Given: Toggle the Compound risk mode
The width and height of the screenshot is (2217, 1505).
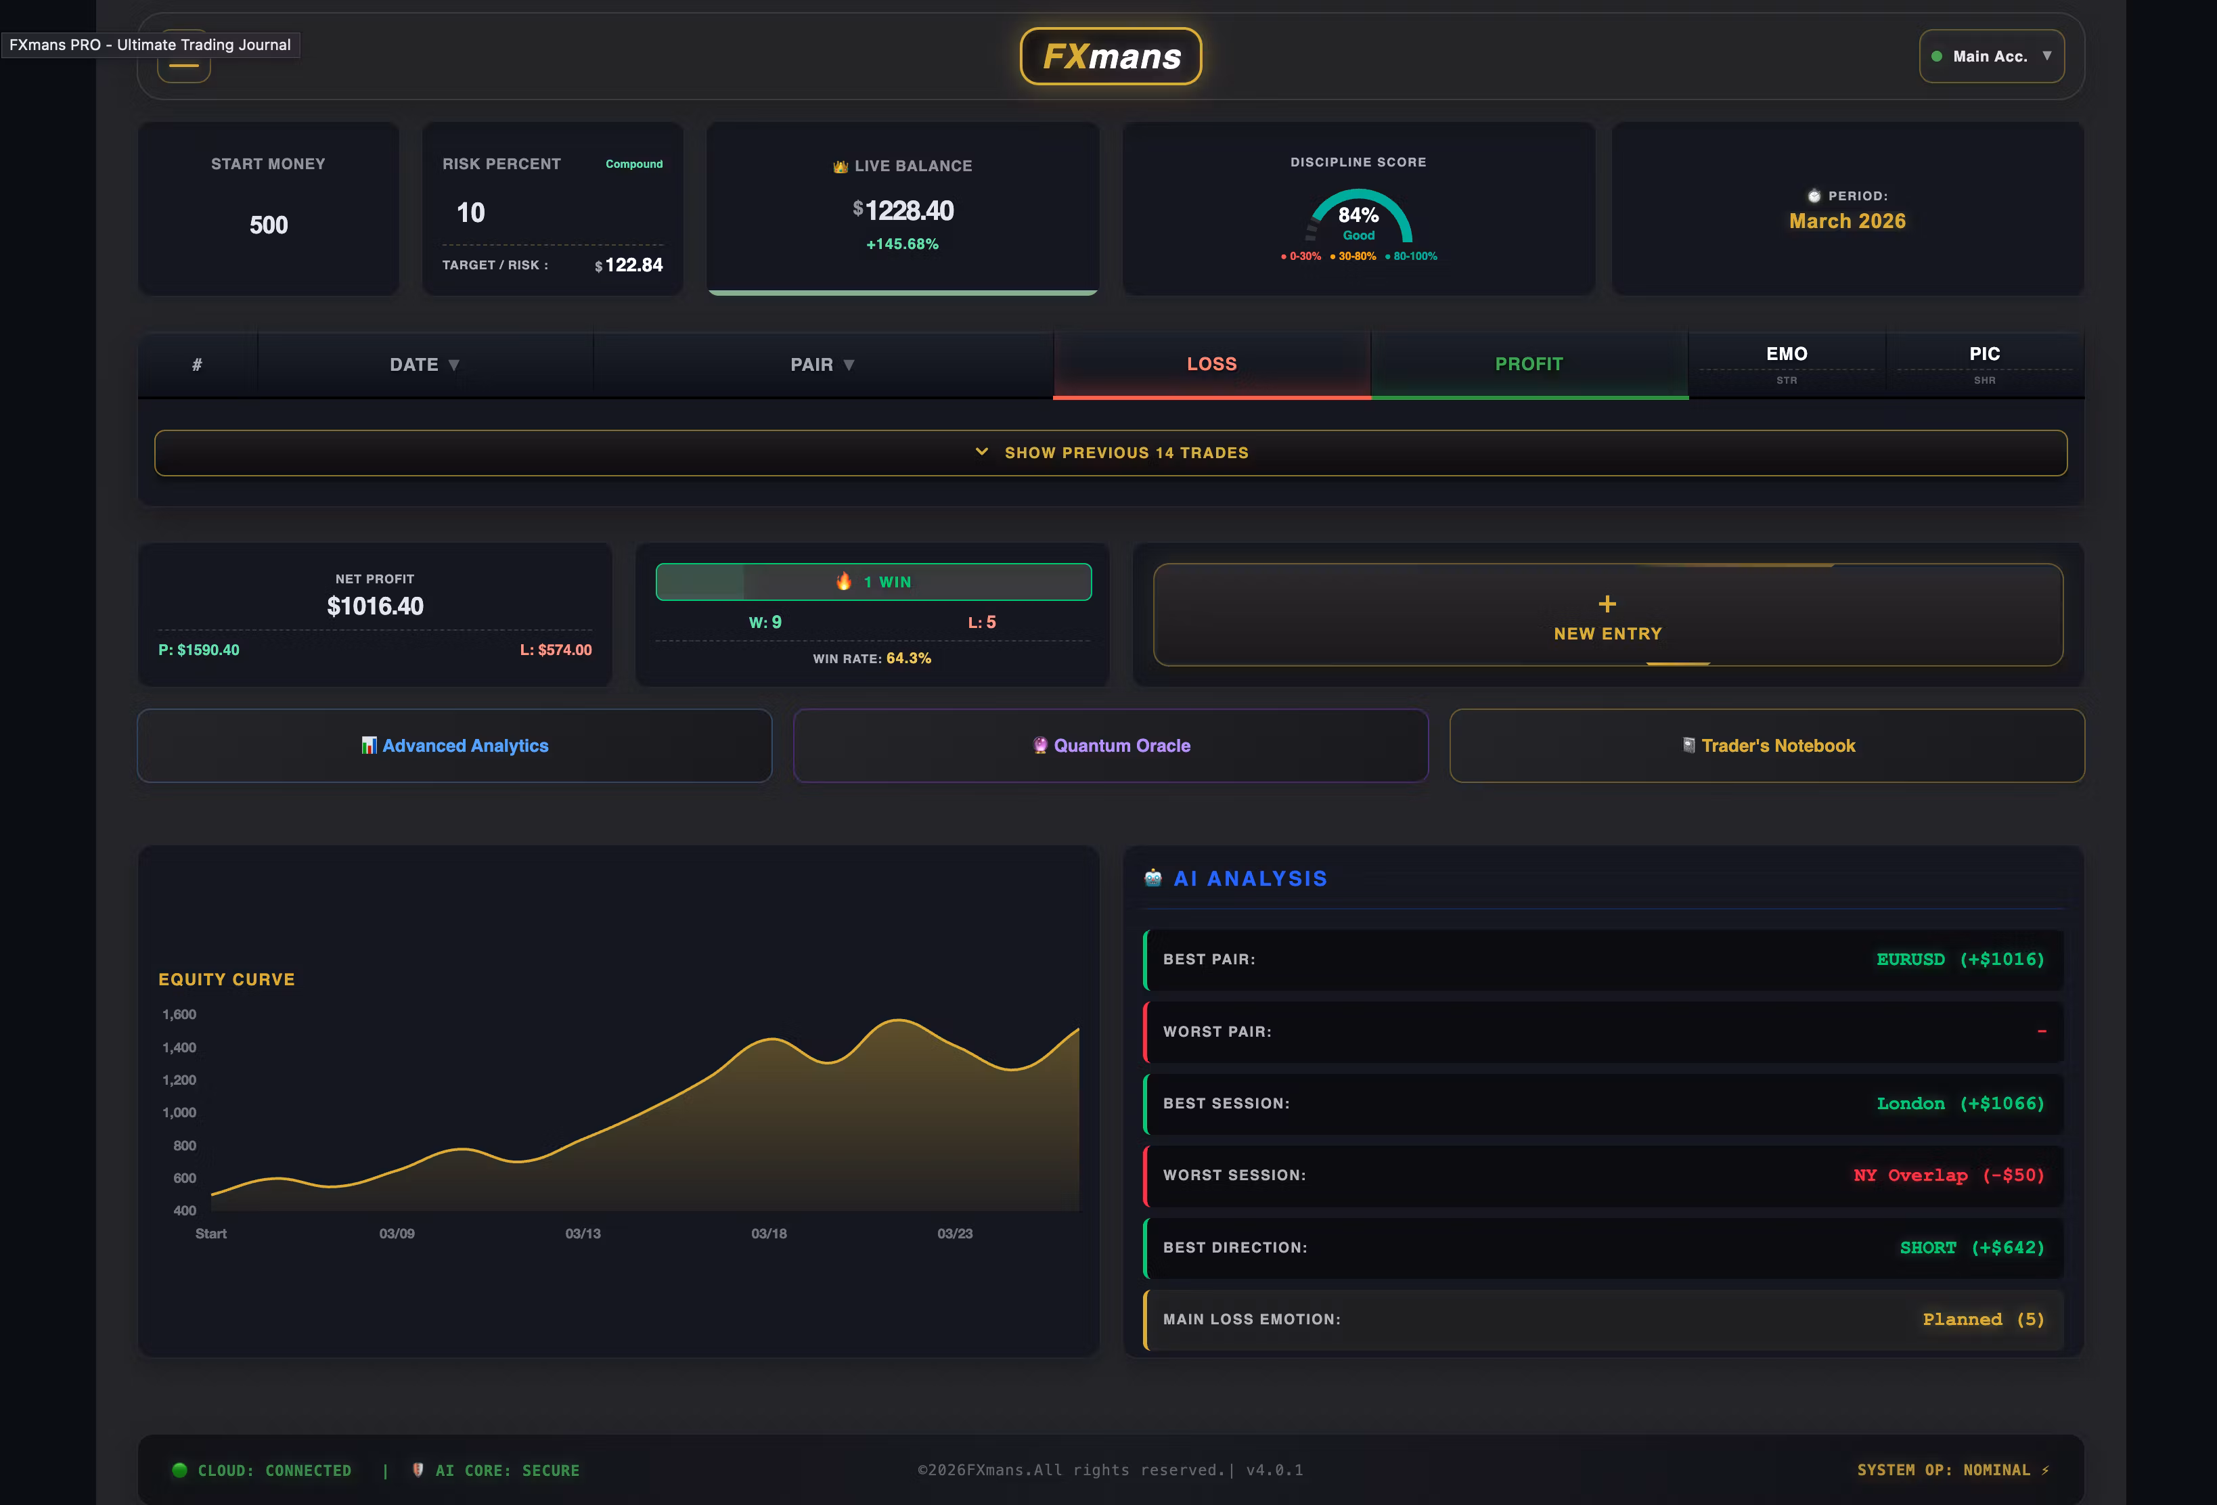Looking at the screenshot, I should tap(633, 164).
